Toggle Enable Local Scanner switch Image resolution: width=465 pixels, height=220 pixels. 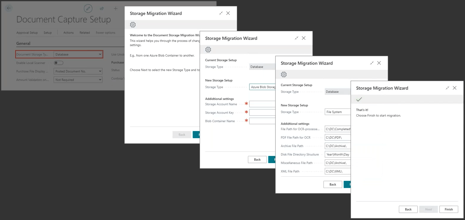tap(58, 63)
